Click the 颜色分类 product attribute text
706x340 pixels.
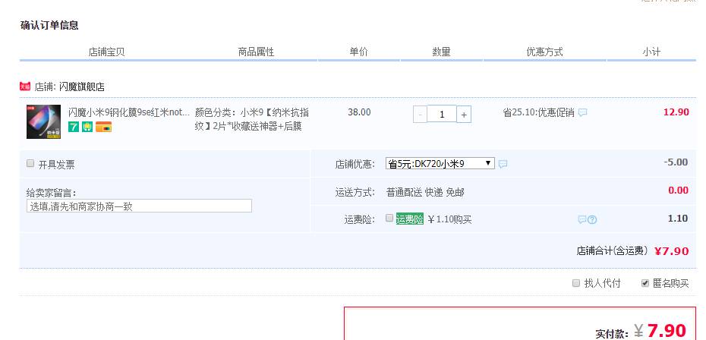tap(252, 119)
